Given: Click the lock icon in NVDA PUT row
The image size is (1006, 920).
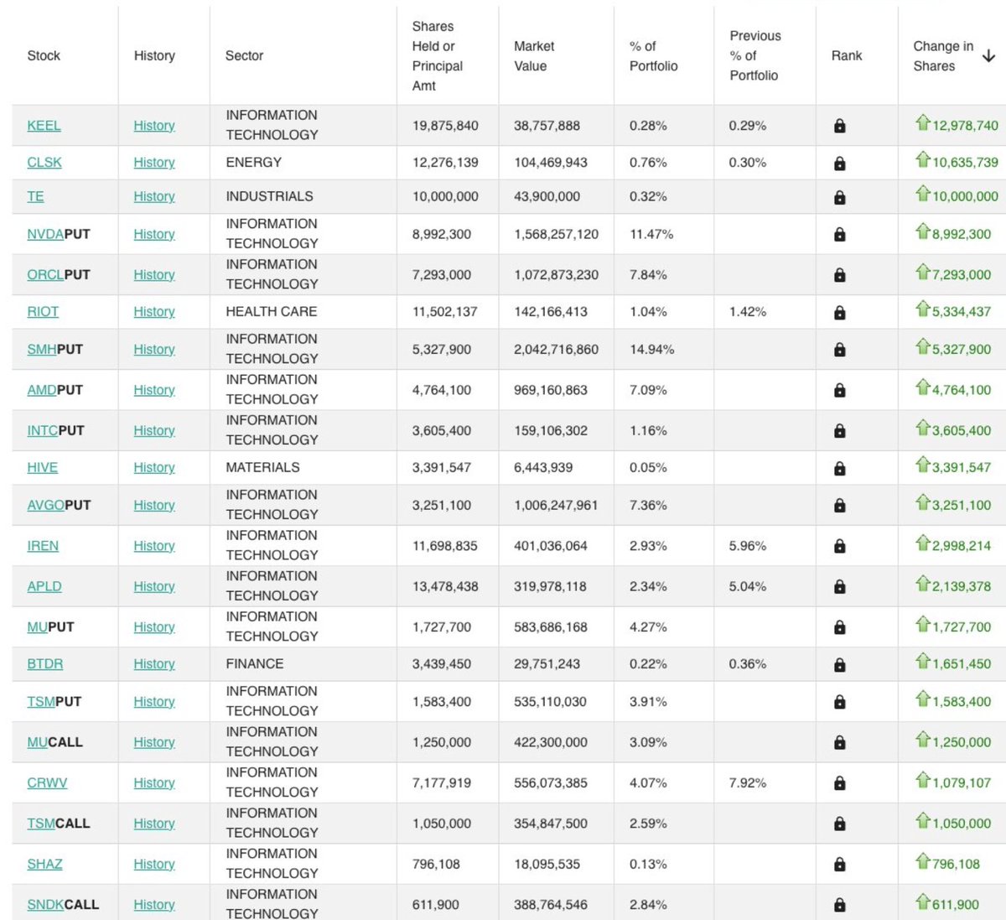Looking at the screenshot, I should point(839,234).
